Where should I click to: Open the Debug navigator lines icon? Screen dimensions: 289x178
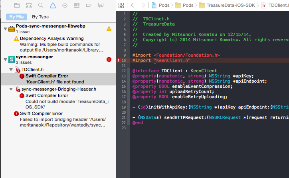(77, 5)
